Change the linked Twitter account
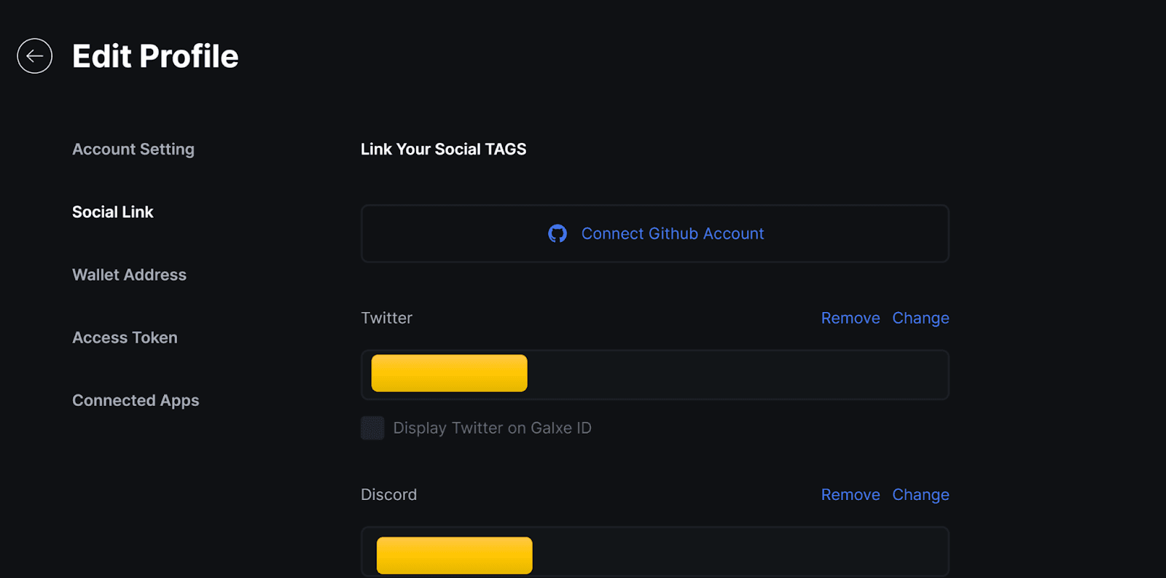Screen dimensions: 1166x578 pyautogui.click(x=920, y=318)
